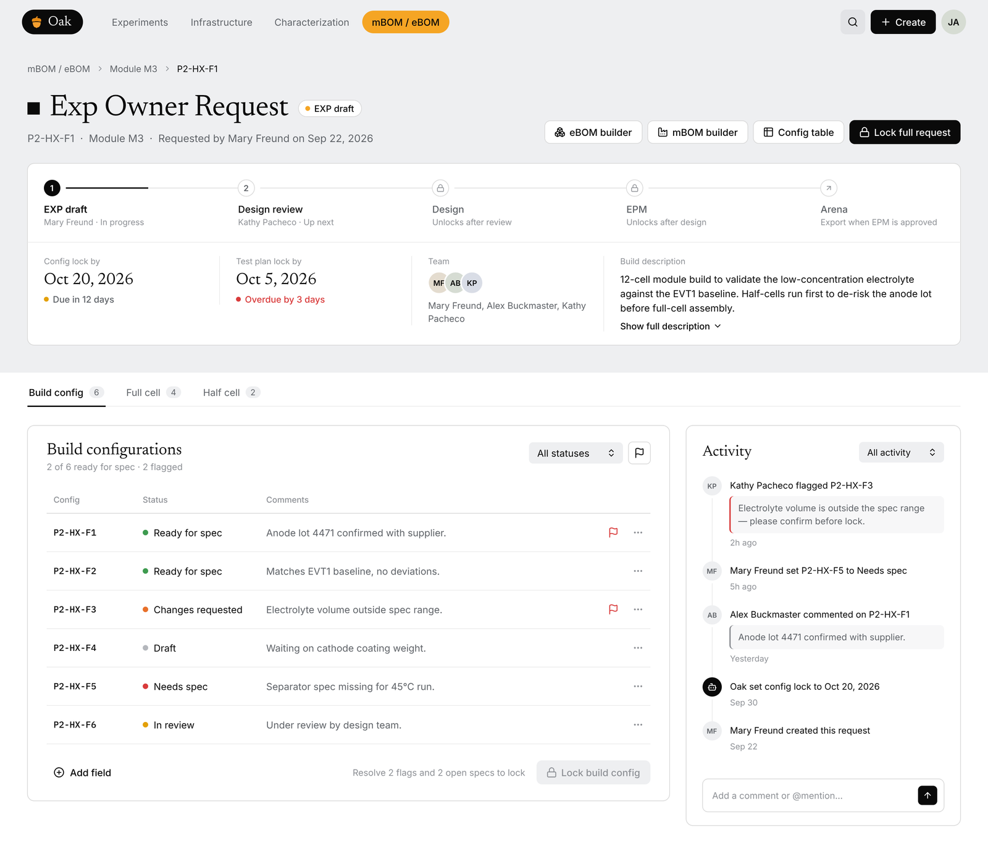The width and height of the screenshot is (988, 864).
Task: Open the All statuses dropdown
Action: coord(576,453)
